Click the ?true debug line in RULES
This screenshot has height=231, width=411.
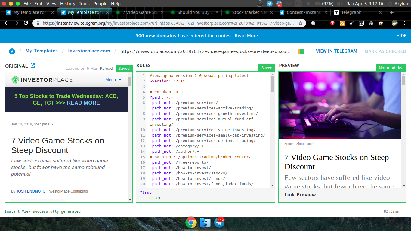[x=146, y=192]
